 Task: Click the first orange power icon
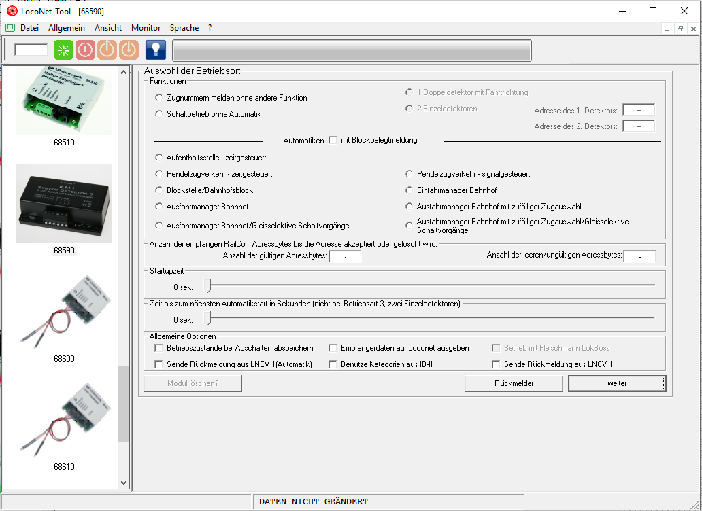[x=107, y=50]
